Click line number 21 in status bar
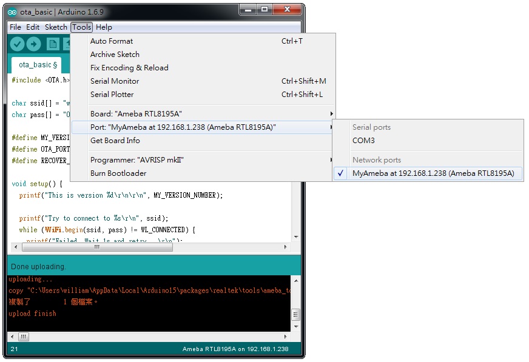Screen dimensions: 529x362 [14, 349]
